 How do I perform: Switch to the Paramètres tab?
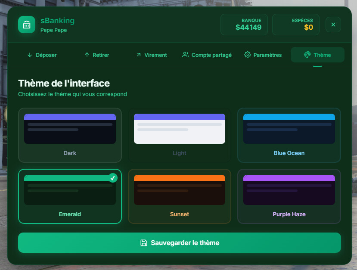263,55
